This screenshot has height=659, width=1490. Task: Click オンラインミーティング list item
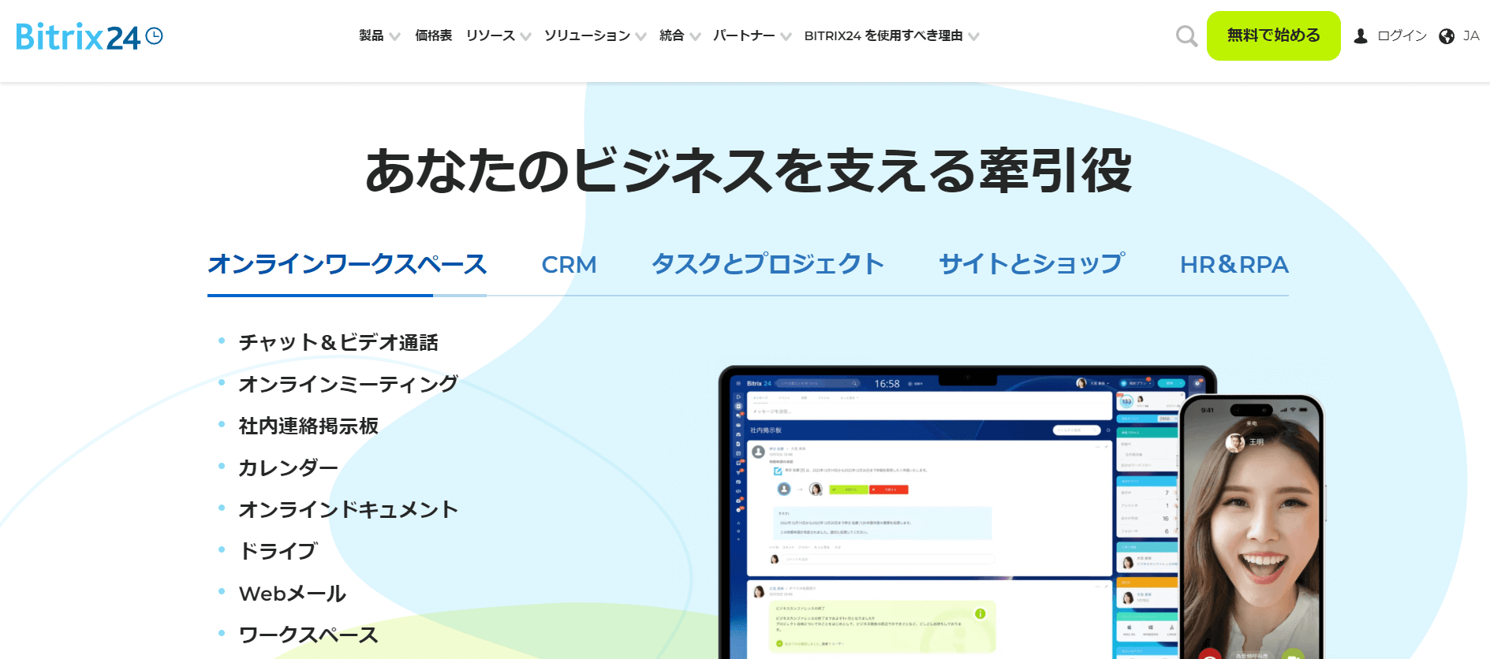(x=348, y=384)
